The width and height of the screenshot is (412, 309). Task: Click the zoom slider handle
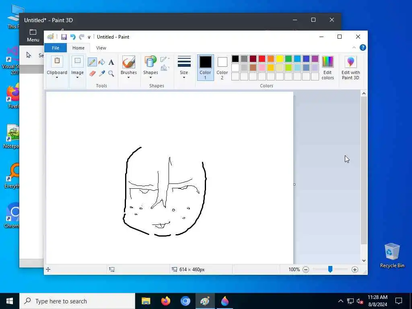pos(330,269)
